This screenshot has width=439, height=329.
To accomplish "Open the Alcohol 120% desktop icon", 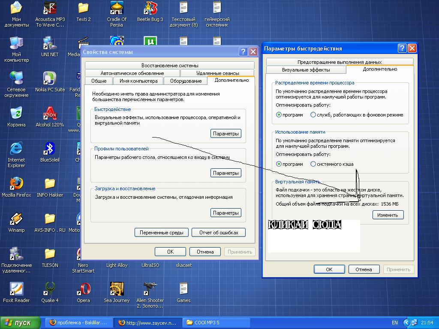I will pos(50,113).
